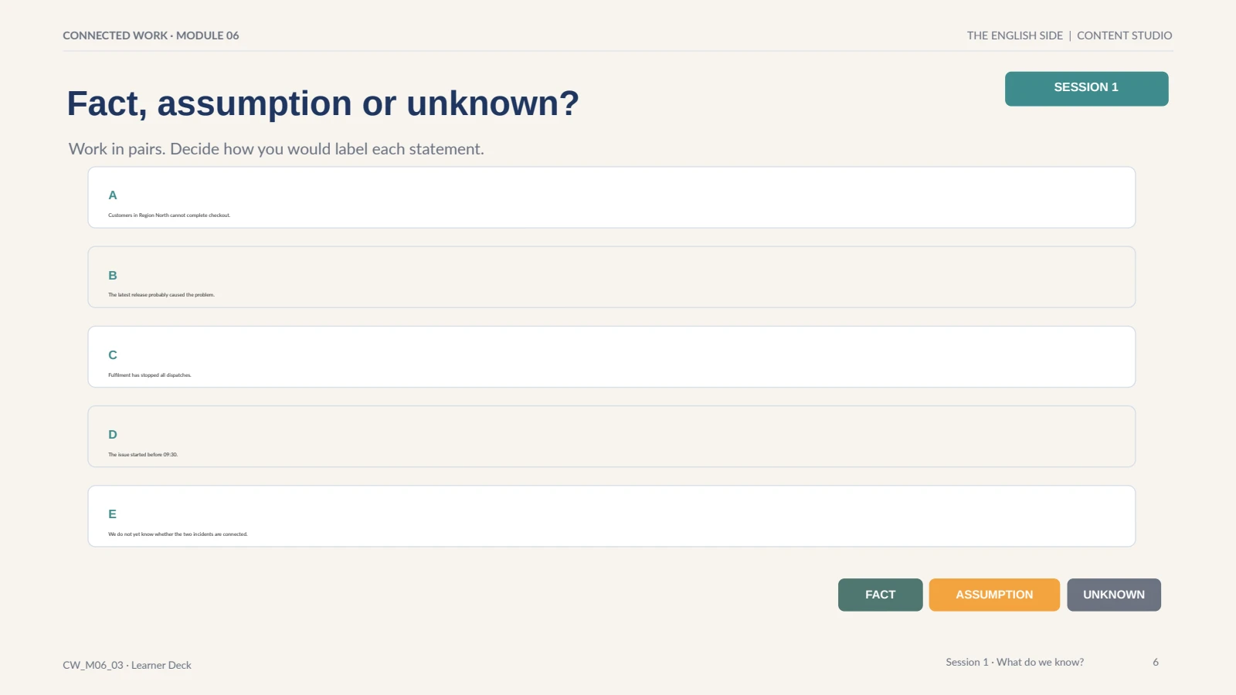Pick statement card C about Fulfilment dispatches

[x=612, y=357]
